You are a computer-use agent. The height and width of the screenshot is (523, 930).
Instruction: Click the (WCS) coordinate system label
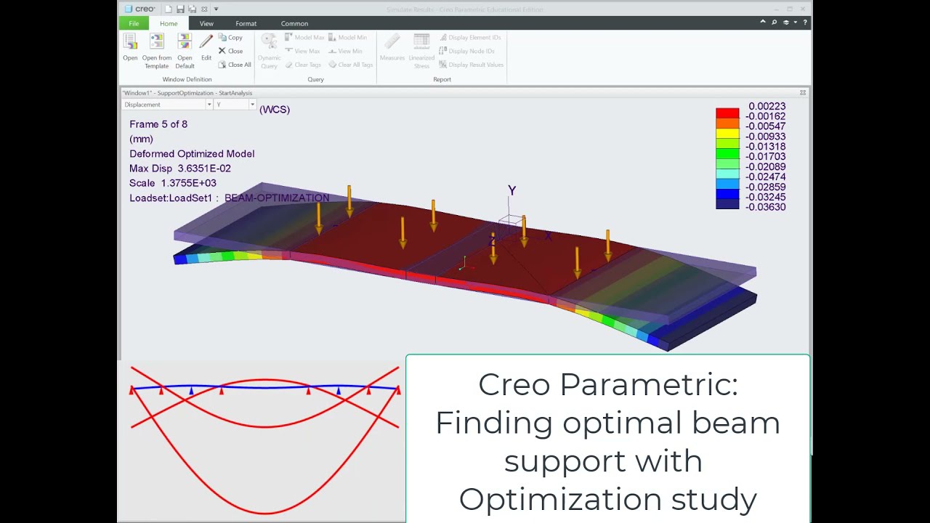click(275, 110)
